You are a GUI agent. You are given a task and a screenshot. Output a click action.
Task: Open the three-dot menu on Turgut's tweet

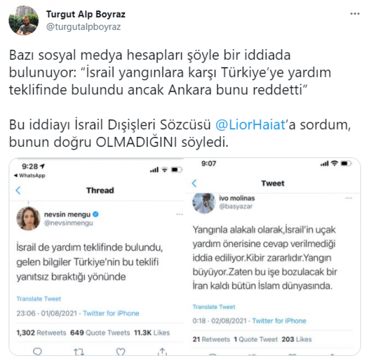click(x=355, y=14)
